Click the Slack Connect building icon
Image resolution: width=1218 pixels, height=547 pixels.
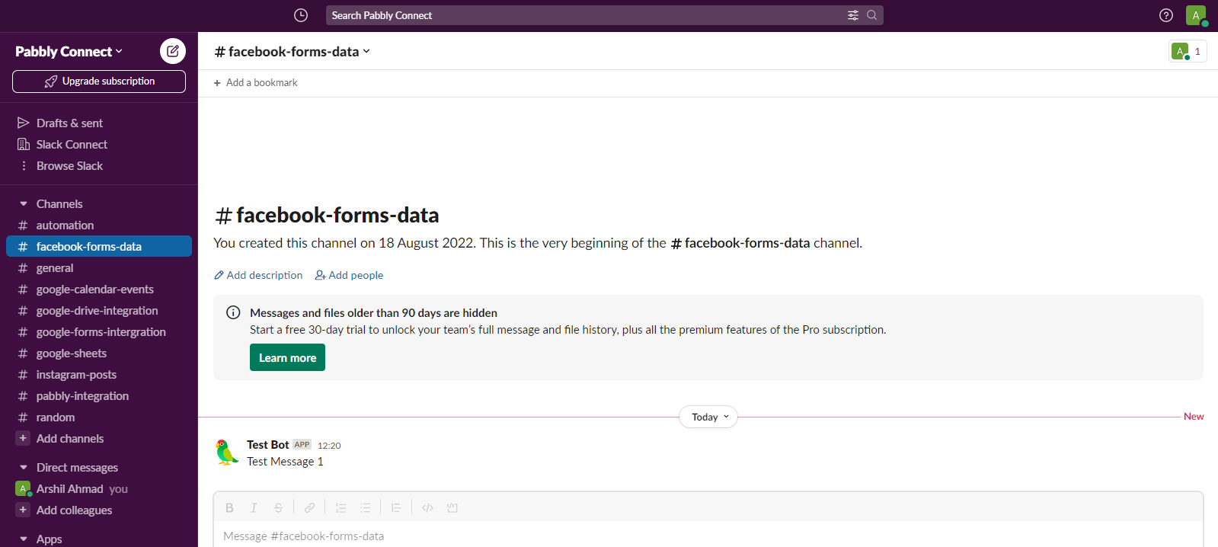coord(23,144)
